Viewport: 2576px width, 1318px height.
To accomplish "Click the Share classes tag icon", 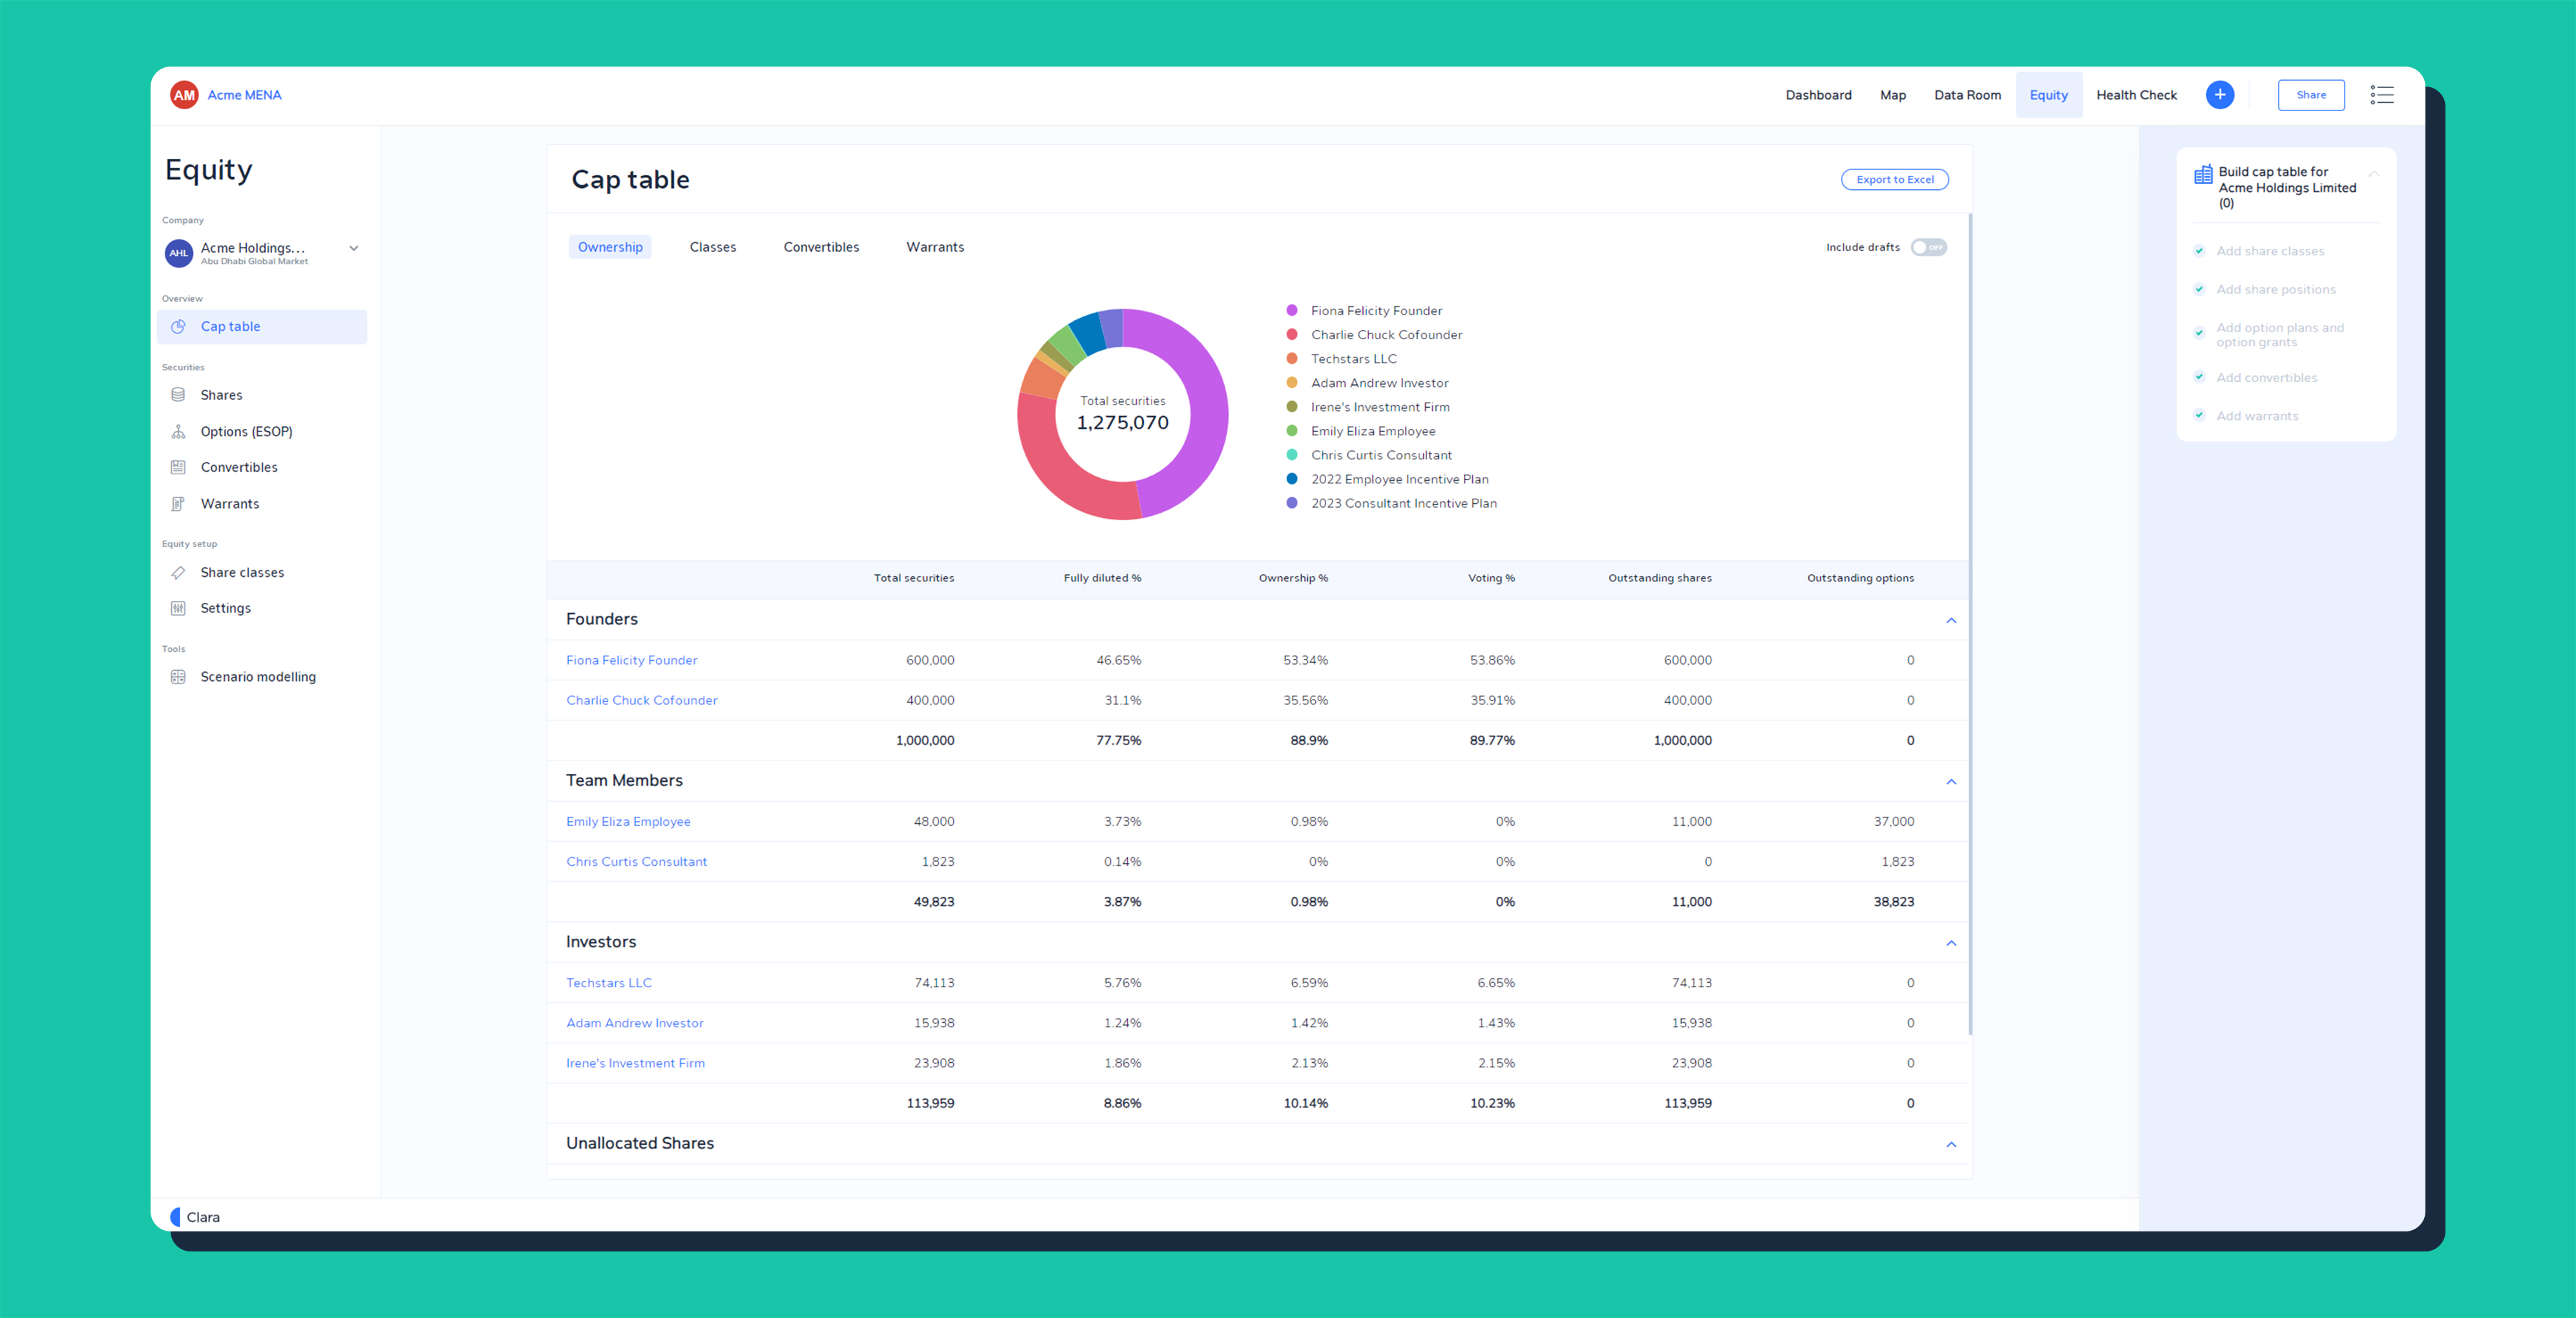I will tap(178, 573).
